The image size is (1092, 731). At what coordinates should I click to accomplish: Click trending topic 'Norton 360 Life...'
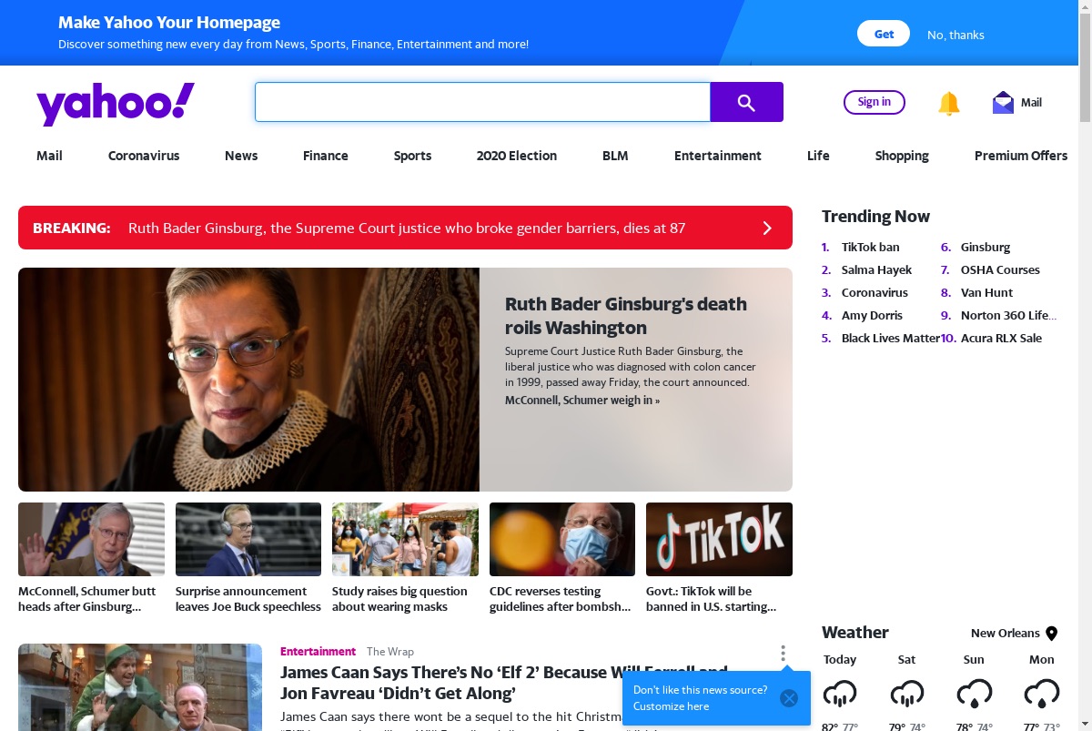click(x=1008, y=315)
